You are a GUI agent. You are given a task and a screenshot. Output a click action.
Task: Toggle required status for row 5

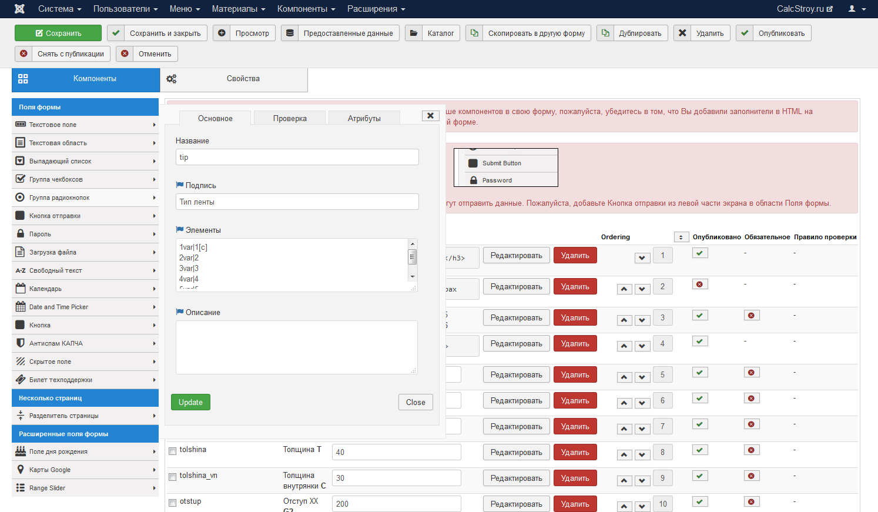click(x=752, y=373)
